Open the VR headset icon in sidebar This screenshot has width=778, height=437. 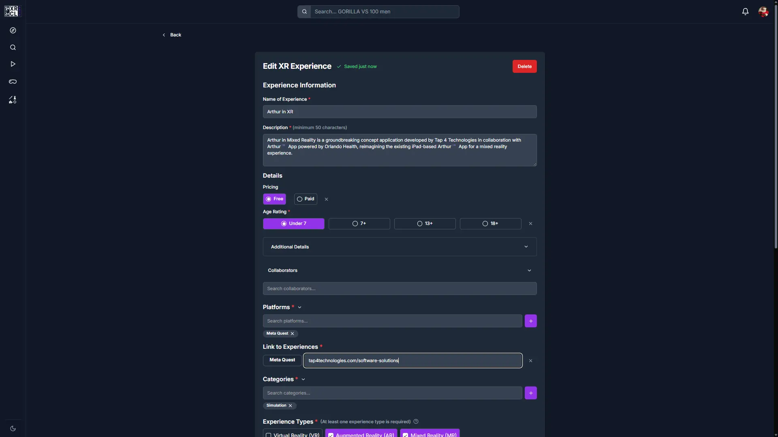[13, 82]
